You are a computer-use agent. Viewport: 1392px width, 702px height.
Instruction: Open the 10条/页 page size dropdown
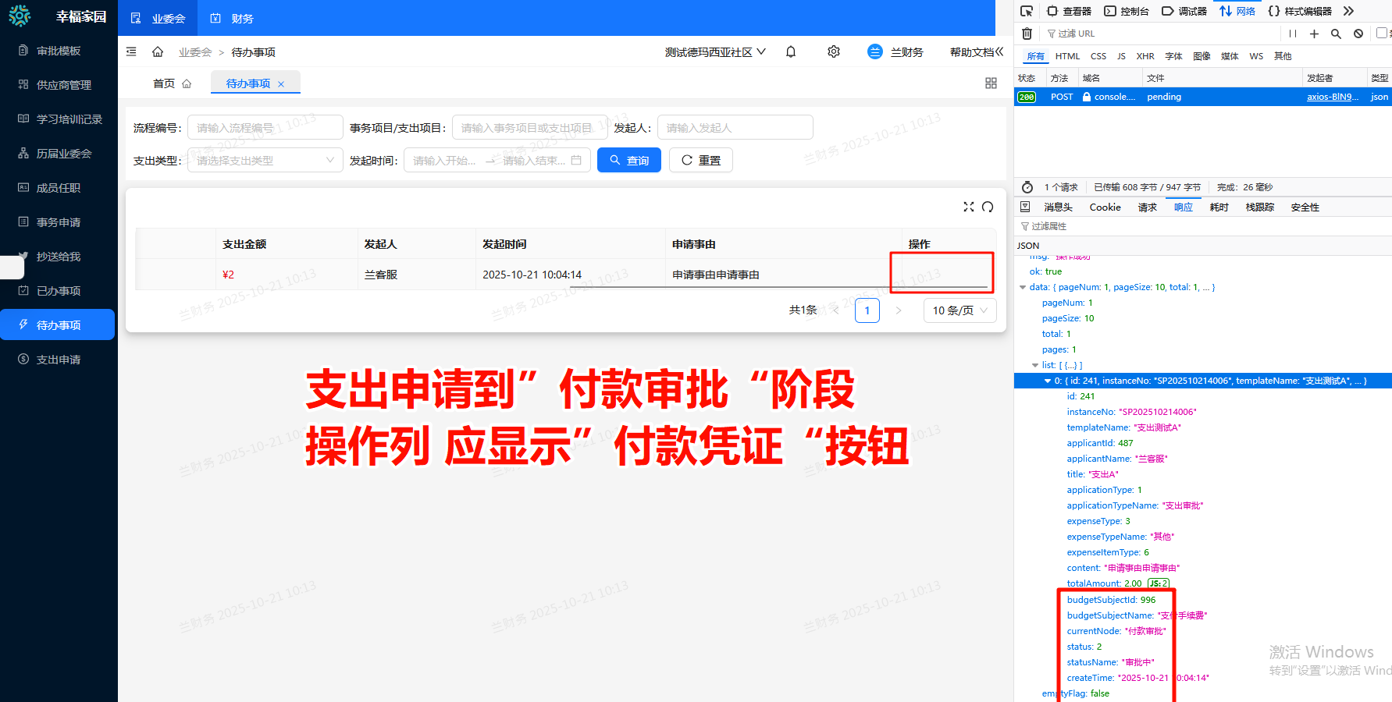959,310
